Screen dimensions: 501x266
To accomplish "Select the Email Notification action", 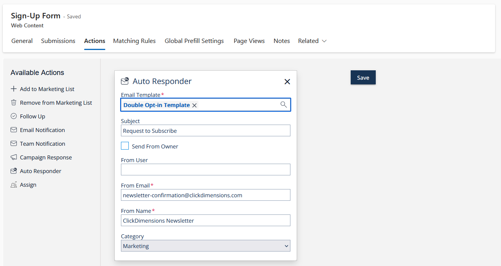I will pos(42,130).
